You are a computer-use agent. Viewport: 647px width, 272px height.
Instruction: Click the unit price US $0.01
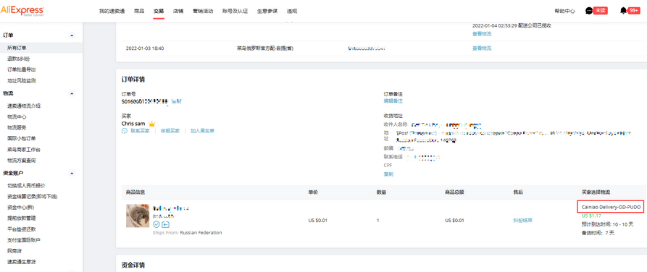(x=318, y=220)
